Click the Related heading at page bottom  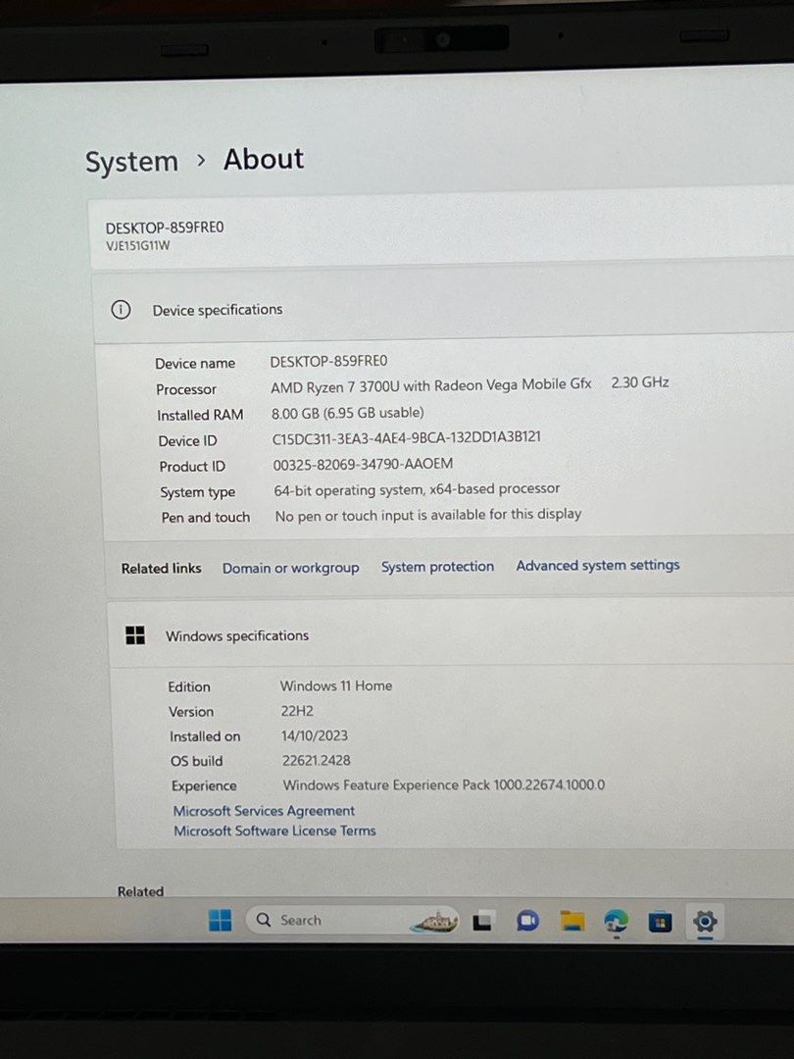point(140,891)
